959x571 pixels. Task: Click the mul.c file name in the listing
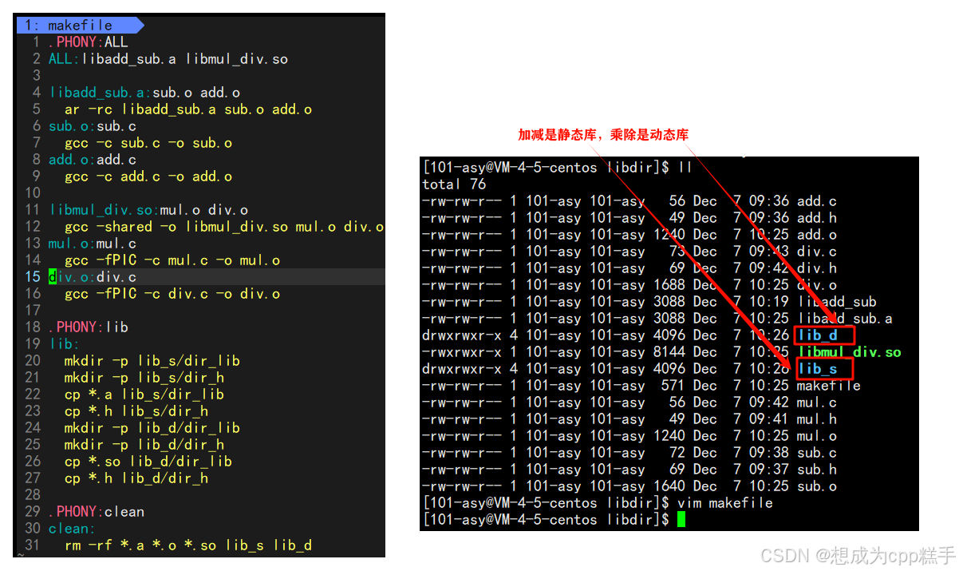(x=818, y=402)
